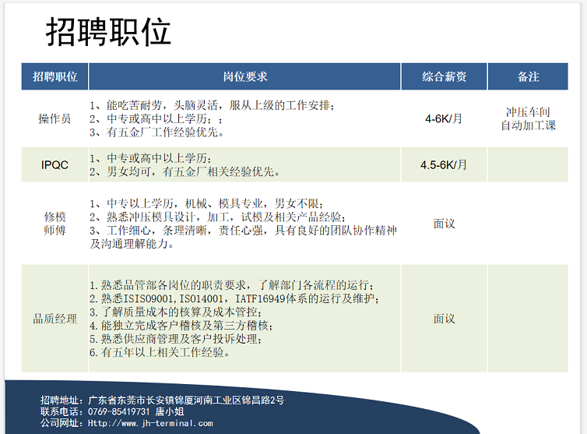This screenshot has height=434, width=587.
Task: Open the www.jh-terminal.com website link
Action: tap(149, 423)
